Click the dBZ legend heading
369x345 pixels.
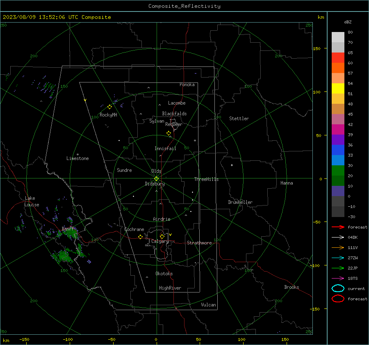[348, 22]
